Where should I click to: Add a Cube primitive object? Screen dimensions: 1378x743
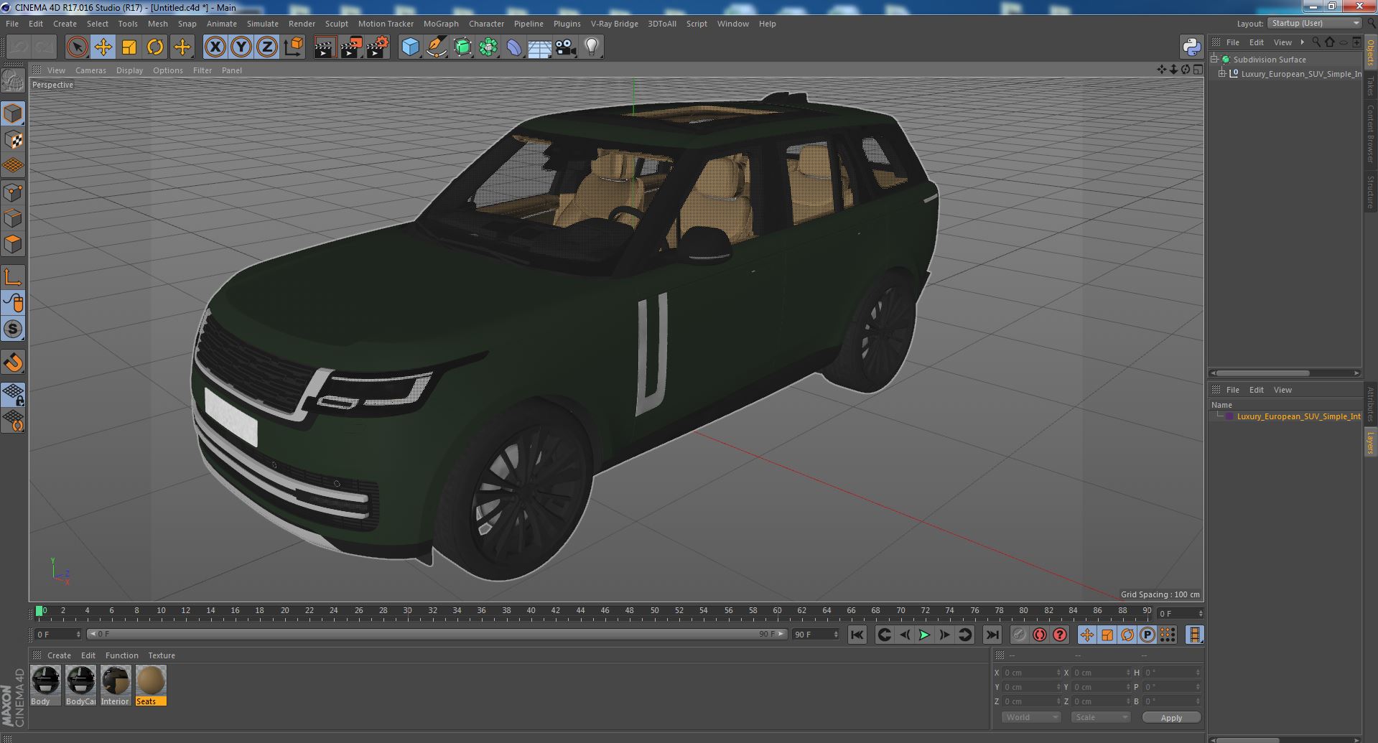(410, 47)
